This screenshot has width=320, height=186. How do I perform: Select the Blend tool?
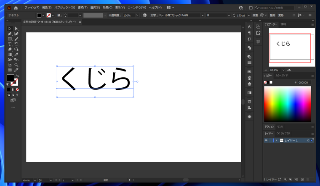pos(16,60)
